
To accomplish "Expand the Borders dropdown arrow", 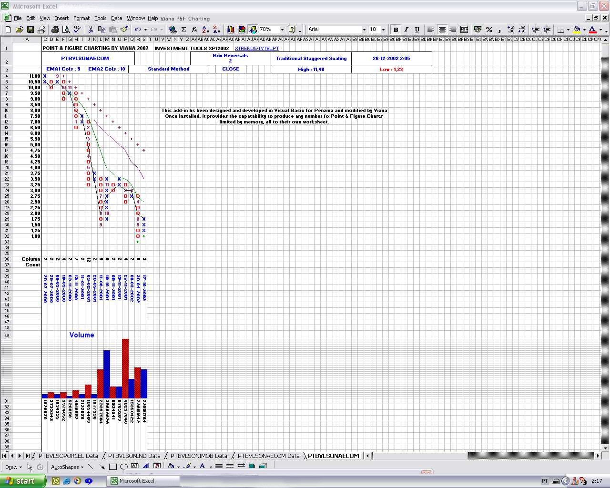I will [569, 30].
